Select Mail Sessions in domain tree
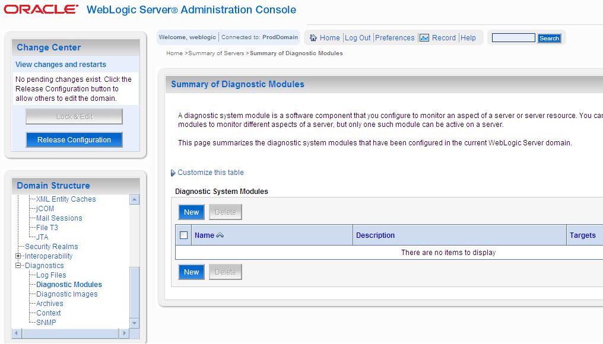The image size is (603, 344). [59, 218]
